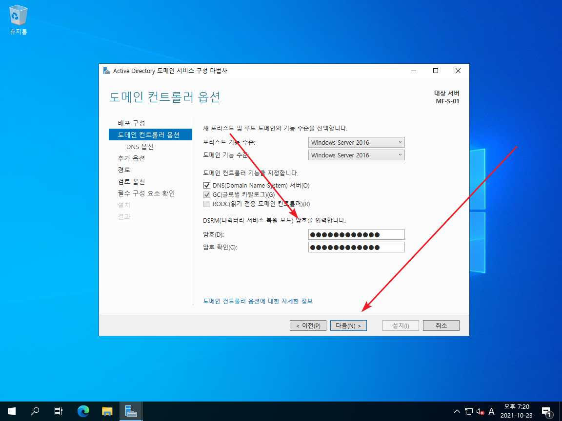This screenshot has width=562, height=421.
Task: Click the muted volume tray icon
Action: [x=480, y=411]
